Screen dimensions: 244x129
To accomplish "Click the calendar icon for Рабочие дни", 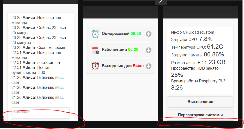I will 95,50.
